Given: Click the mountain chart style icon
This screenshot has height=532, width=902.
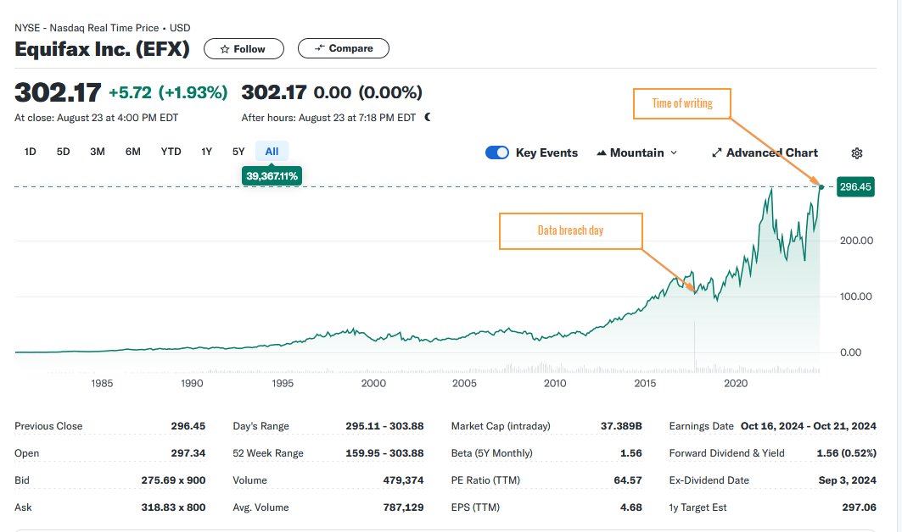Looking at the screenshot, I should coord(602,152).
